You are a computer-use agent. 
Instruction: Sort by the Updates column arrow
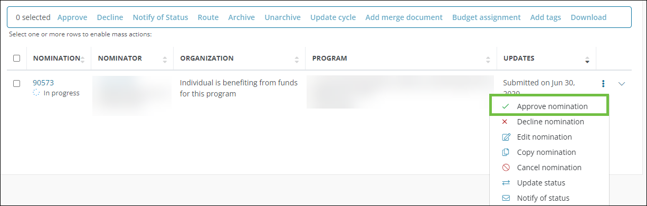click(x=587, y=60)
